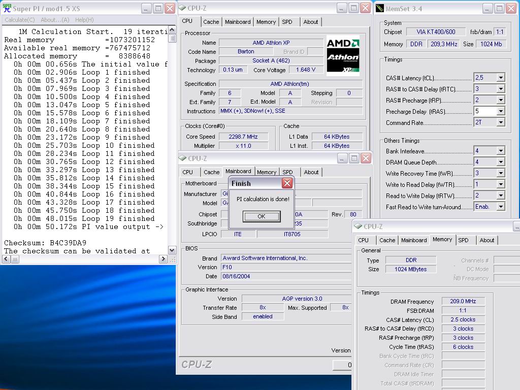Image resolution: width=520 pixels, height=390 pixels.
Task: Open the Bank Interleave dropdown in MemSet
Action: (501, 151)
